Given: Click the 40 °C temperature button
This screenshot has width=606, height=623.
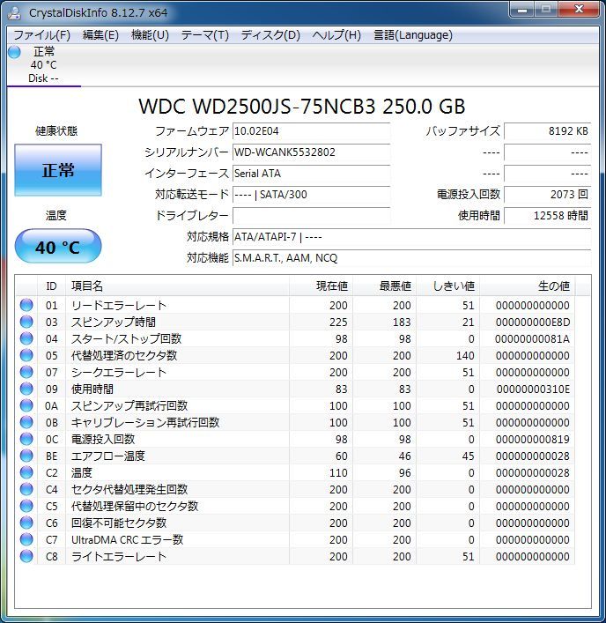Looking at the screenshot, I should tap(58, 247).
